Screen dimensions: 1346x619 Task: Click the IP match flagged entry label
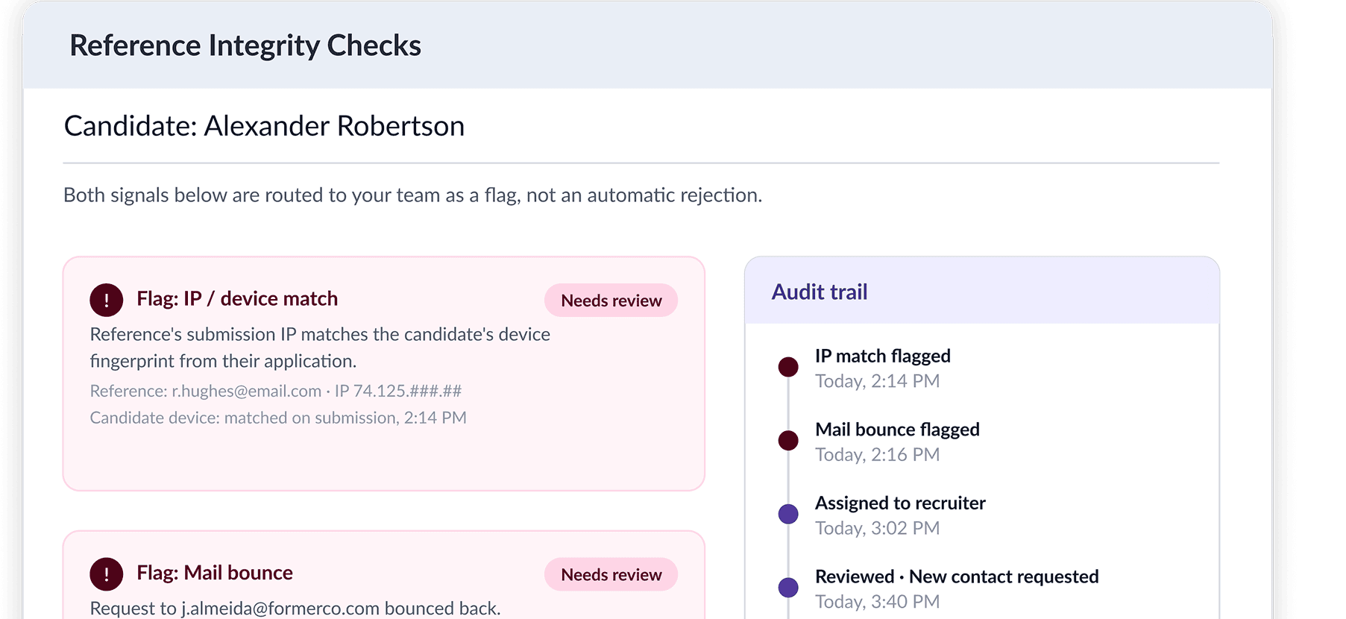(883, 356)
